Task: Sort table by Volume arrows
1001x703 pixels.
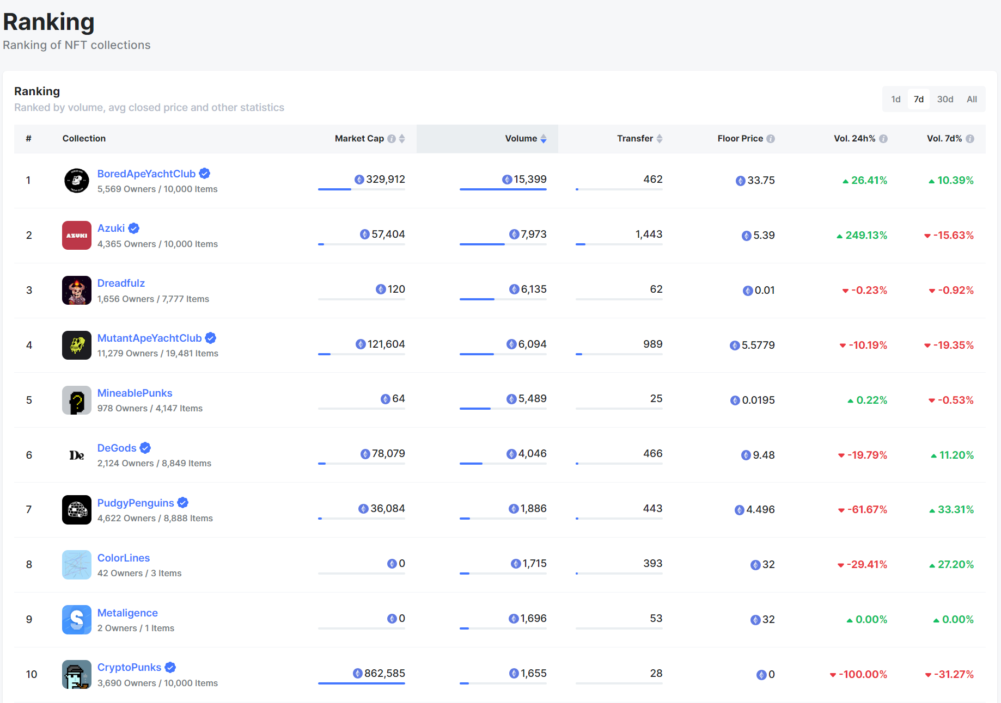Action: (544, 139)
